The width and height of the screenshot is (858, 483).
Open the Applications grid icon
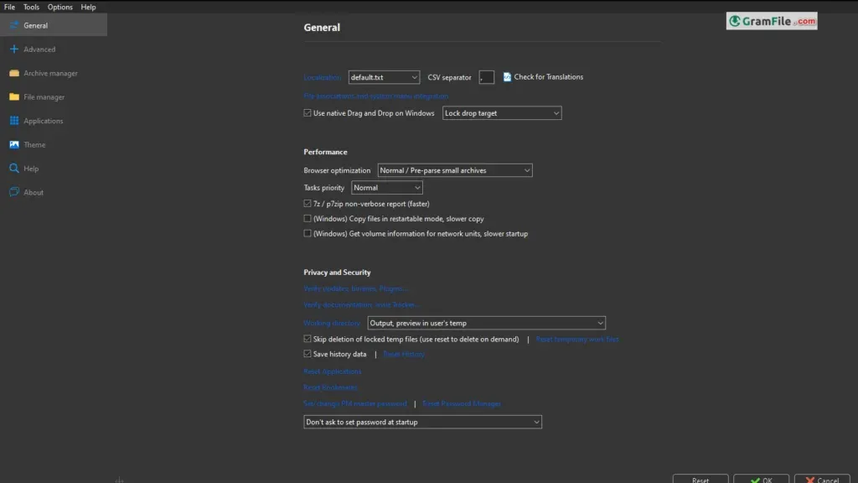(14, 121)
